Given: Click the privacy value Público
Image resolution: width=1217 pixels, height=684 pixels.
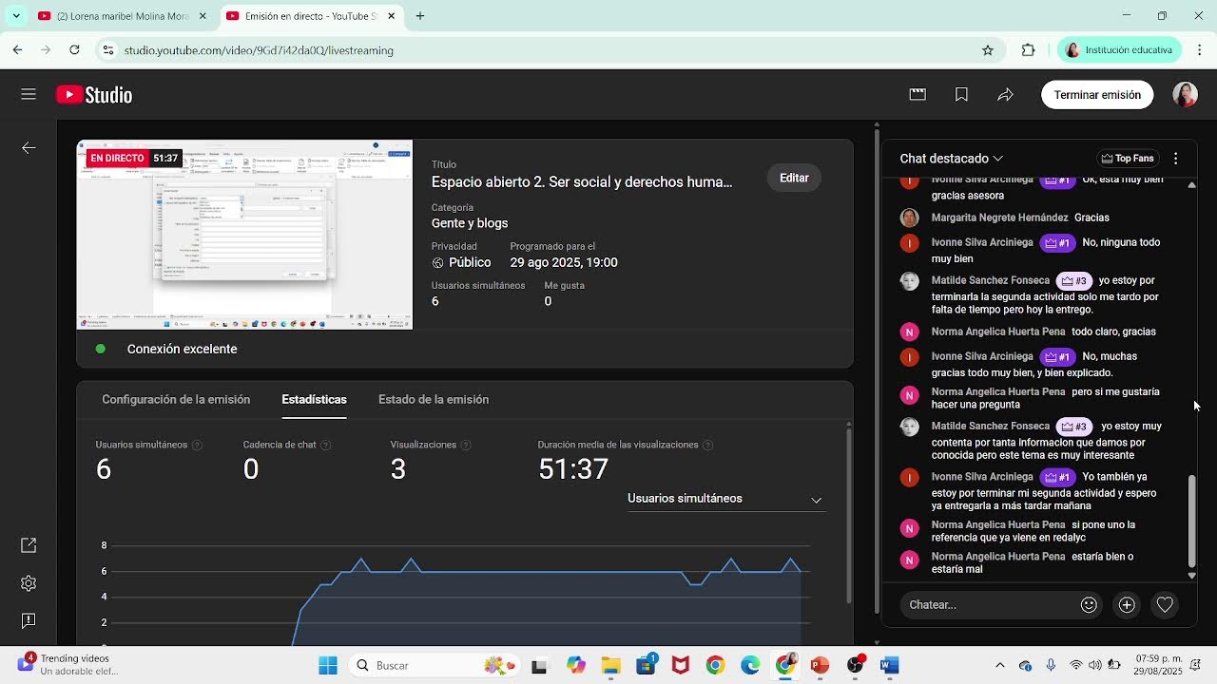Looking at the screenshot, I should click(x=470, y=262).
